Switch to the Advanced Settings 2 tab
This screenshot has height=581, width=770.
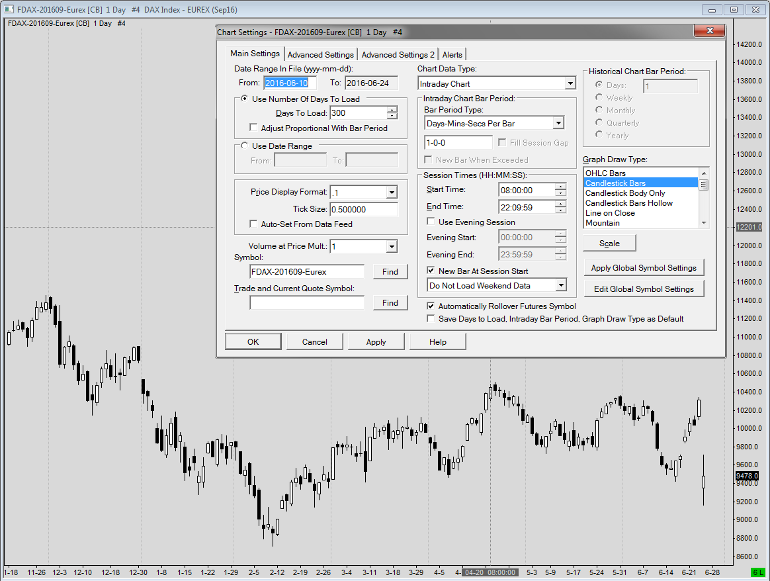pyautogui.click(x=398, y=55)
